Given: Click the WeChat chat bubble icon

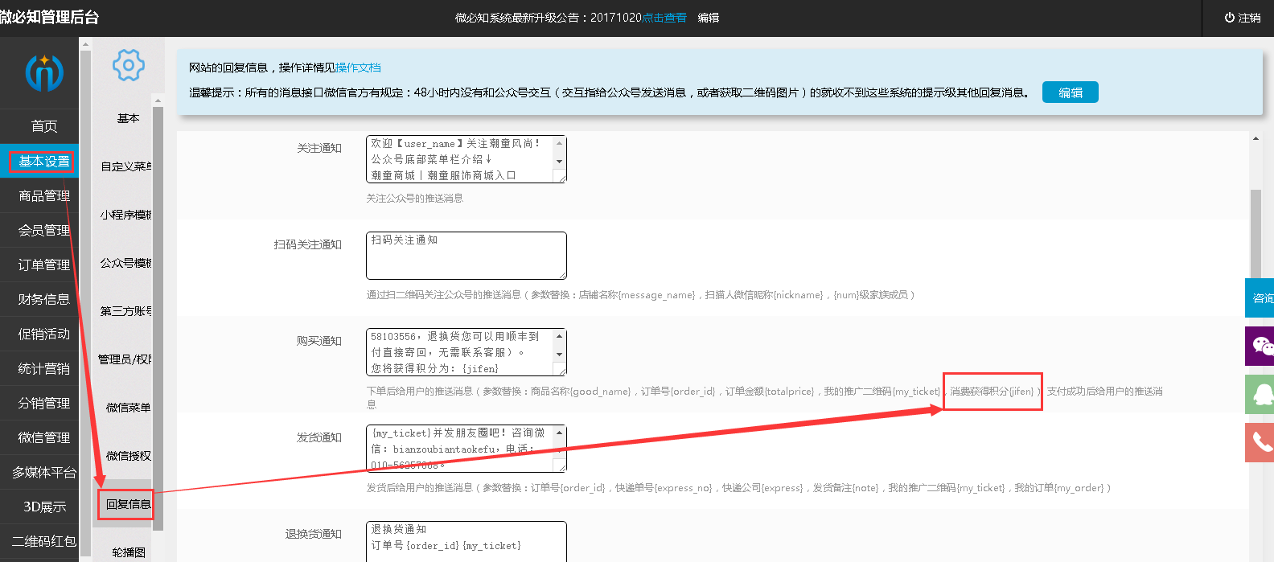Looking at the screenshot, I should tap(1260, 347).
